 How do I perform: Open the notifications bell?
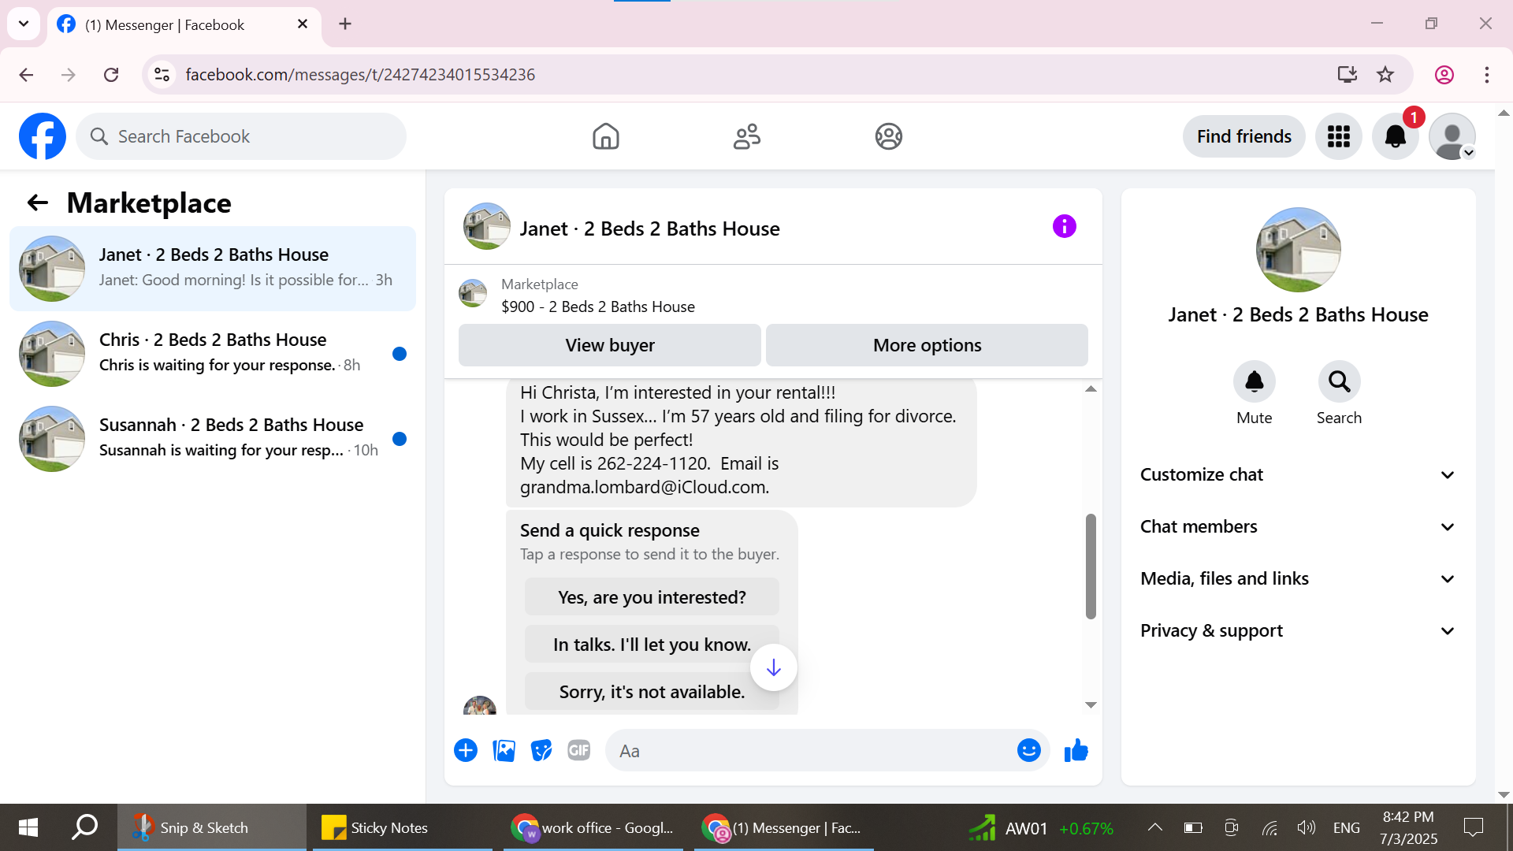click(1395, 136)
